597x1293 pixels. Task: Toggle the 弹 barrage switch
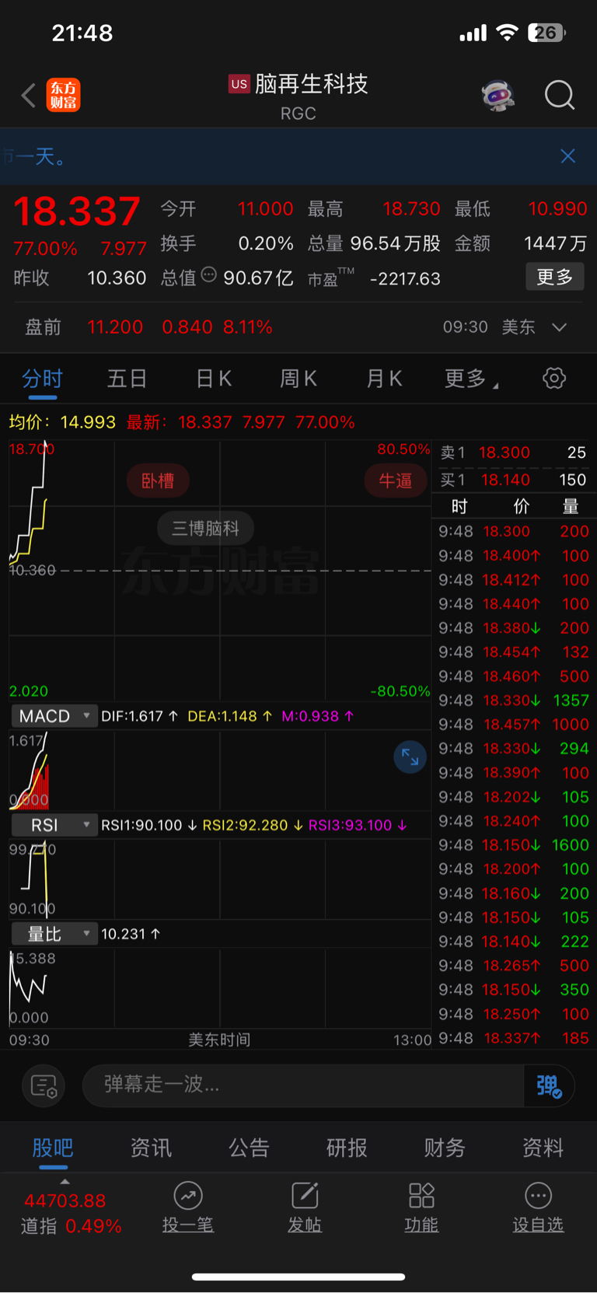coord(549,1085)
